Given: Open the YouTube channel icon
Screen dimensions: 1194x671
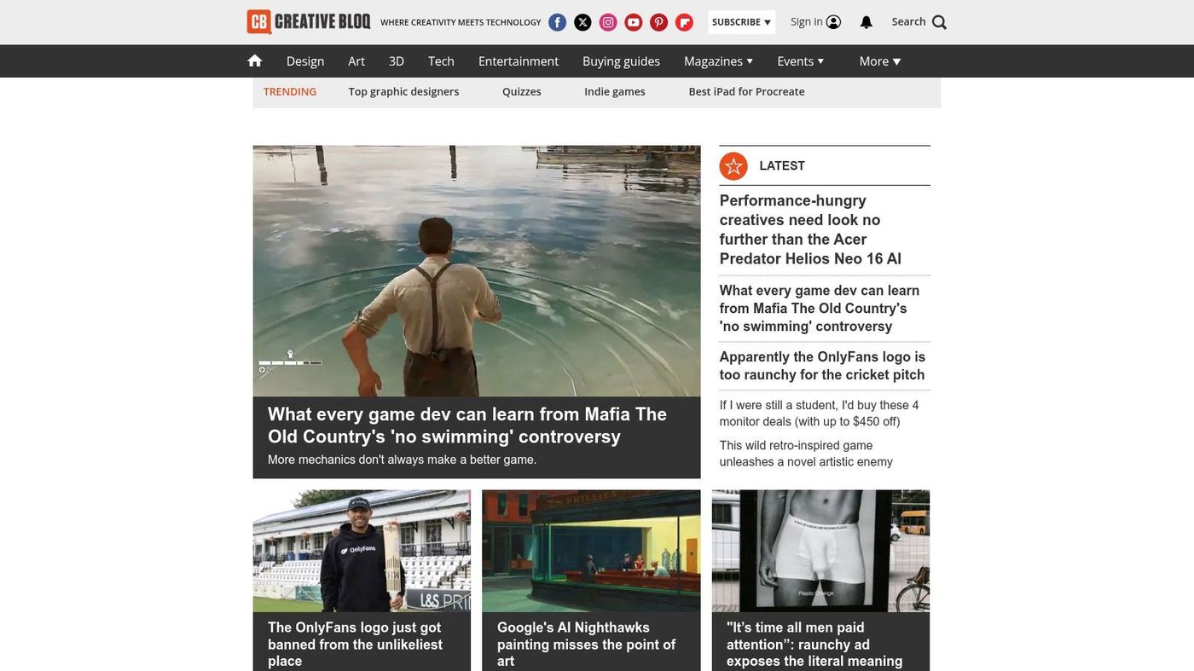Looking at the screenshot, I should (x=634, y=22).
